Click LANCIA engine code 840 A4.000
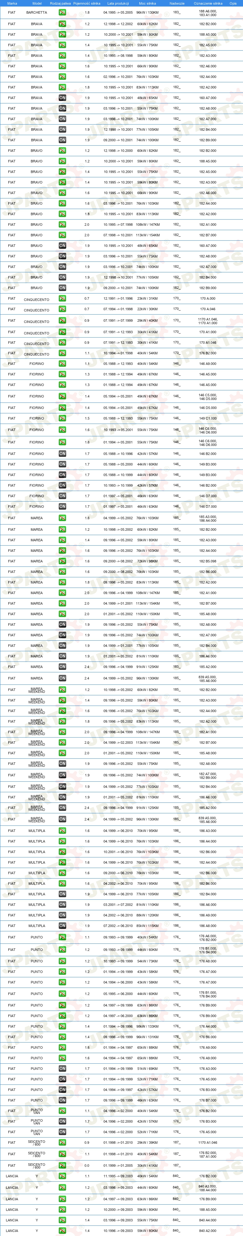 [208, 1220]
